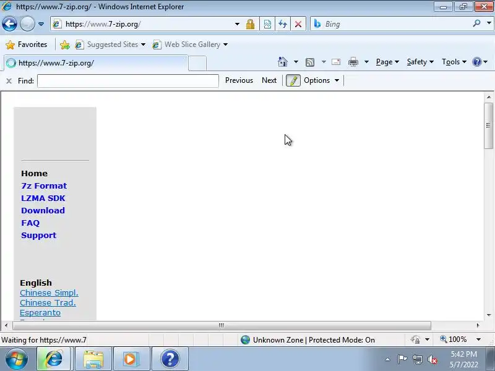The height and width of the screenshot is (371, 495).
Task: Open the recent pages dropdown arrow
Action: click(x=41, y=24)
